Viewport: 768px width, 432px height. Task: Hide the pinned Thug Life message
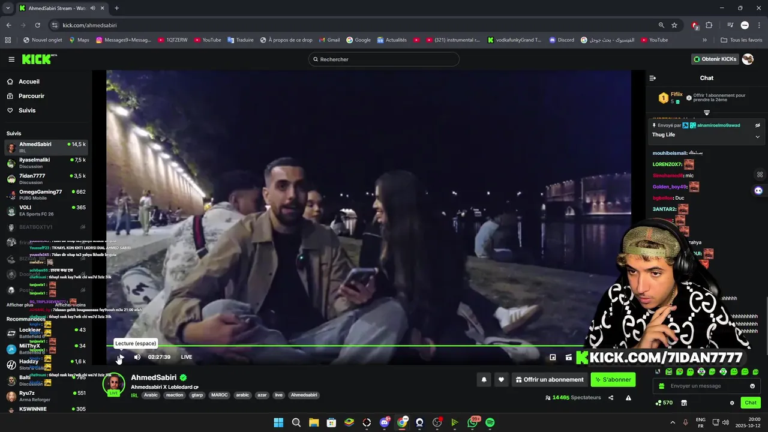coord(757,125)
